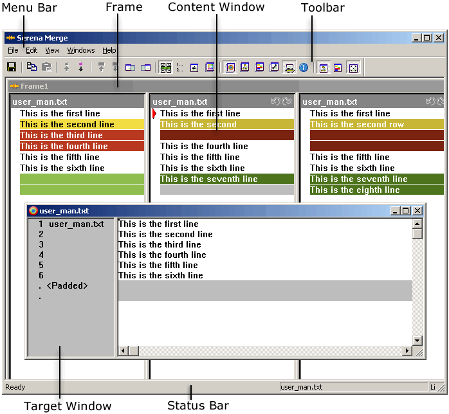The image size is (449, 414).
Task: Click the Copy icon in toolbar
Action: click(x=32, y=67)
